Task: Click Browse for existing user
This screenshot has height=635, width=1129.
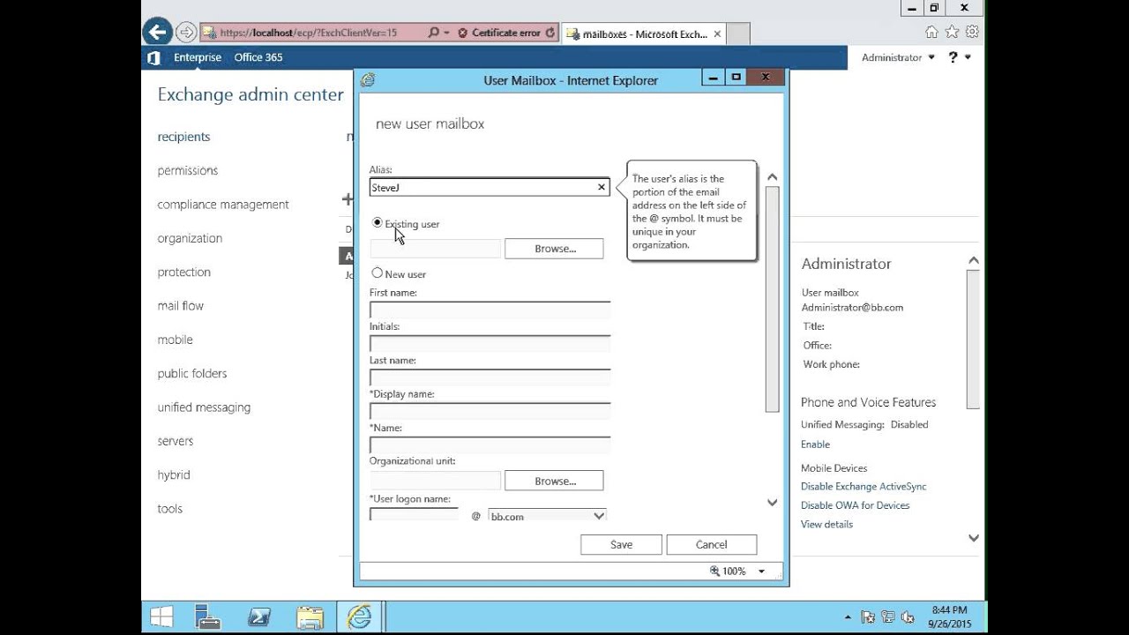Action: pos(554,249)
